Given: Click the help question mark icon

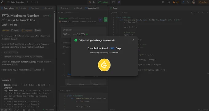Looking at the screenshot, I should coord(34,110).
